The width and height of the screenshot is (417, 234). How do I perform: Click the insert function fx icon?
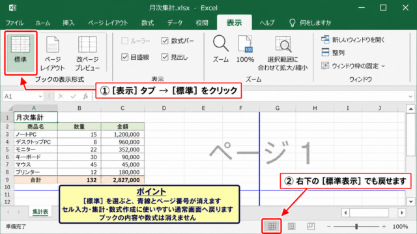(x=85, y=96)
